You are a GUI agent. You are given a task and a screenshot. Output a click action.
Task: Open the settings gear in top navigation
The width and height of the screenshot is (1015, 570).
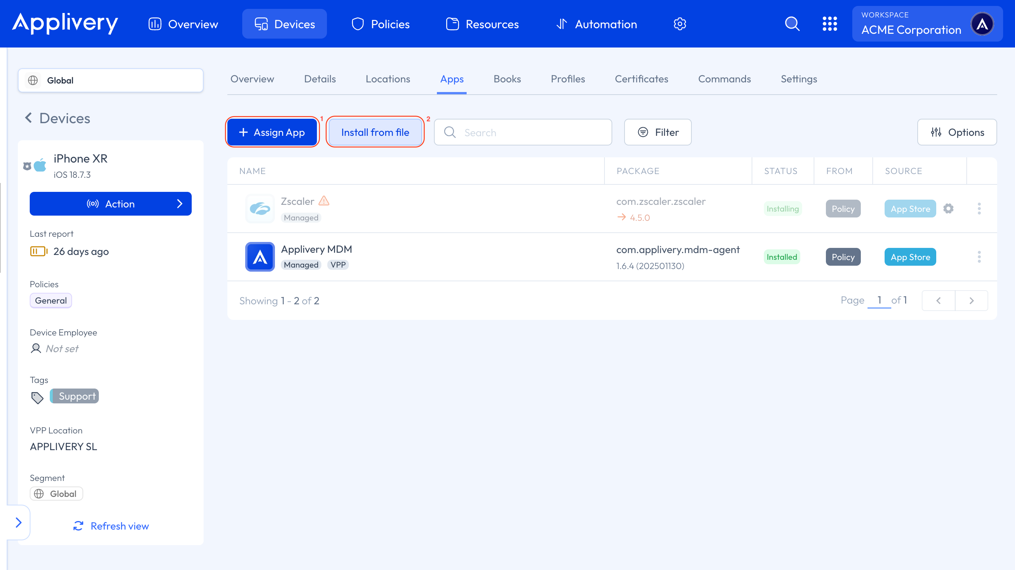(x=680, y=24)
